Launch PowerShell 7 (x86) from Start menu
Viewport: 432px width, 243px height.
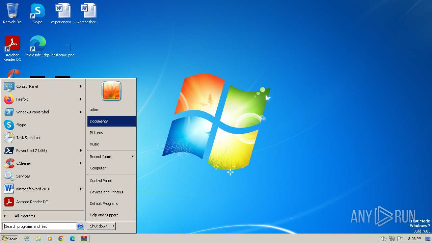(x=43, y=151)
